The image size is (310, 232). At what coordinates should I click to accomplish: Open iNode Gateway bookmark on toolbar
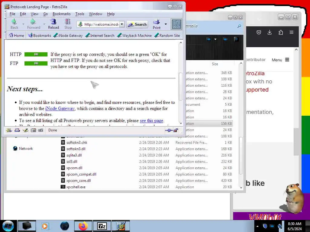point(68,36)
